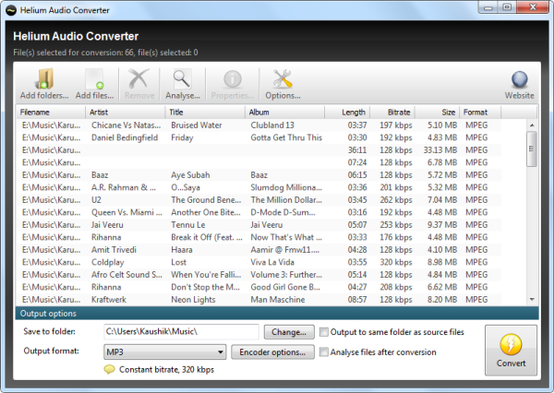Open the Analyse tool
Image resolution: width=554 pixels, height=393 pixels.
[182, 81]
